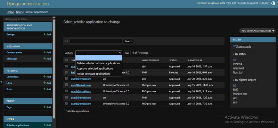Filter status by Pending
The width and height of the screenshot is (278, 128).
point(237,64)
